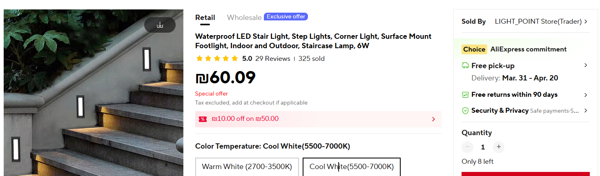Expand Security & Privacy details
The image size is (600, 176).
pos(585,111)
